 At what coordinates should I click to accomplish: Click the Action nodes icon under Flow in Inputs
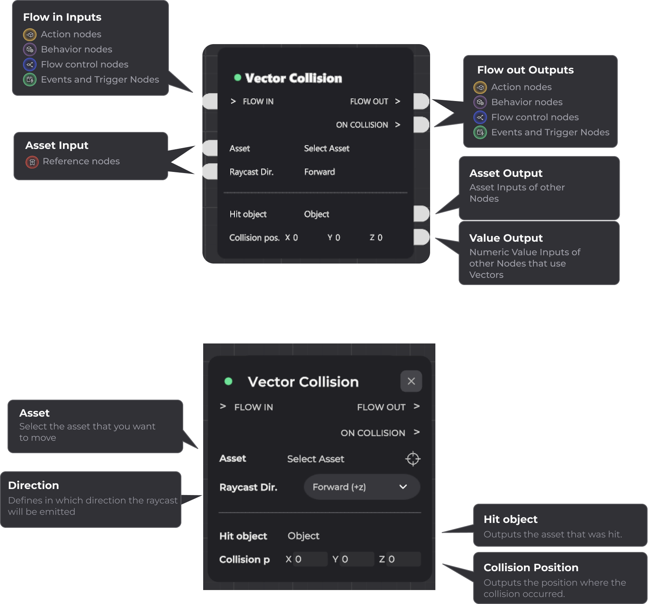tap(30, 35)
